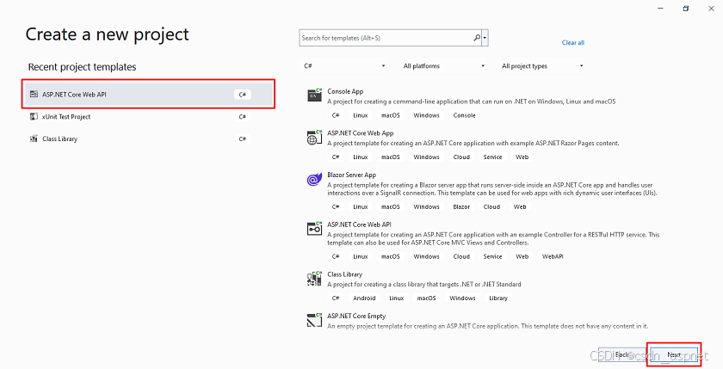Click the Blazor tag under Blazor Server App
Screen dimensions: 723x369
tap(461, 206)
